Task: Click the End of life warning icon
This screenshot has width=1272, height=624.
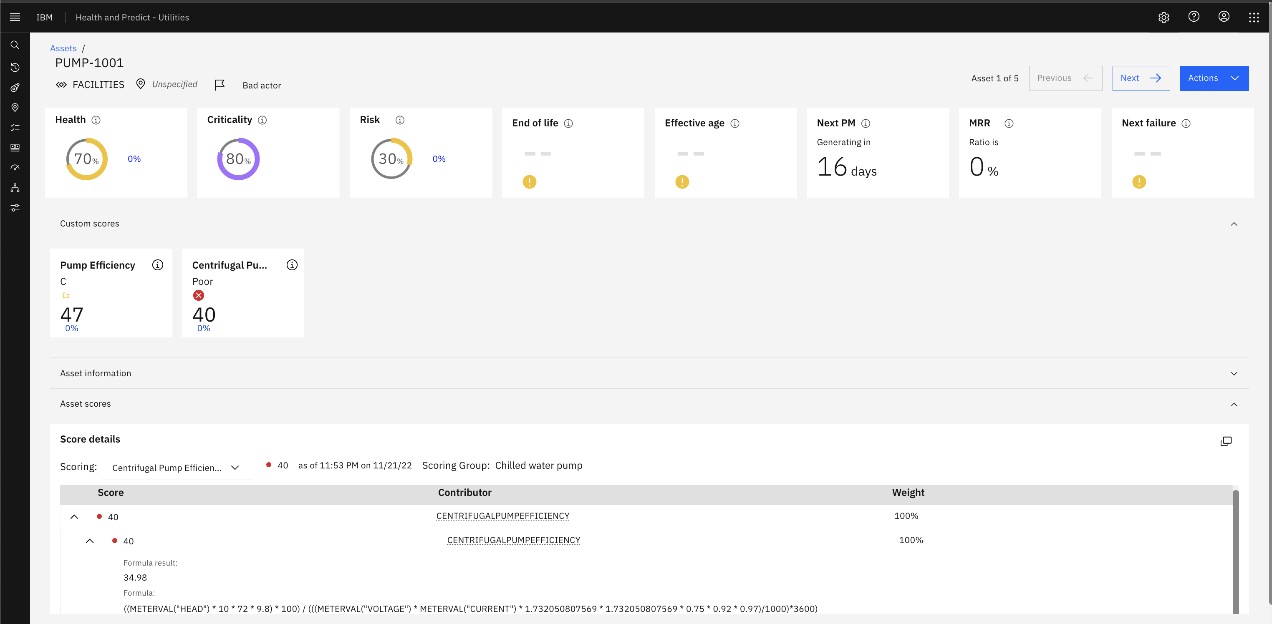Action: pos(529,182)
